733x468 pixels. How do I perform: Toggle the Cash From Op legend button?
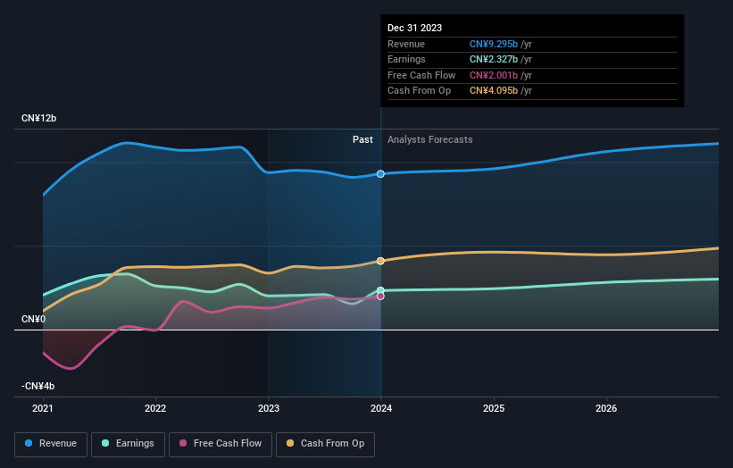pos(325,444)
